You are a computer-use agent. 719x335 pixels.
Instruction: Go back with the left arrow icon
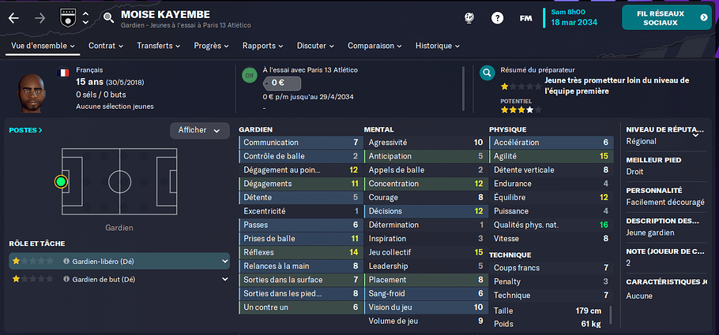tap(13, 18)
